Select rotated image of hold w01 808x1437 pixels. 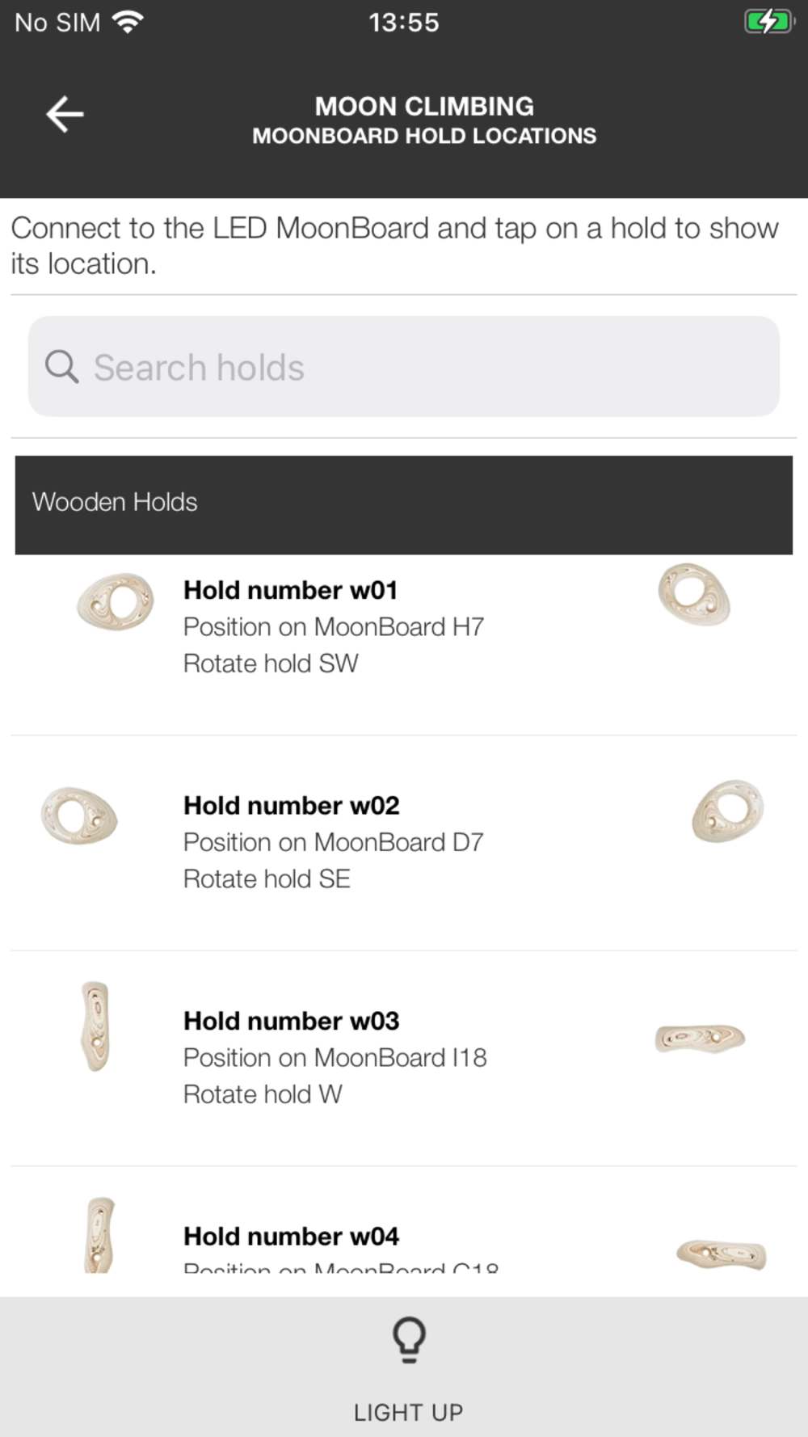tap(694, 595)
